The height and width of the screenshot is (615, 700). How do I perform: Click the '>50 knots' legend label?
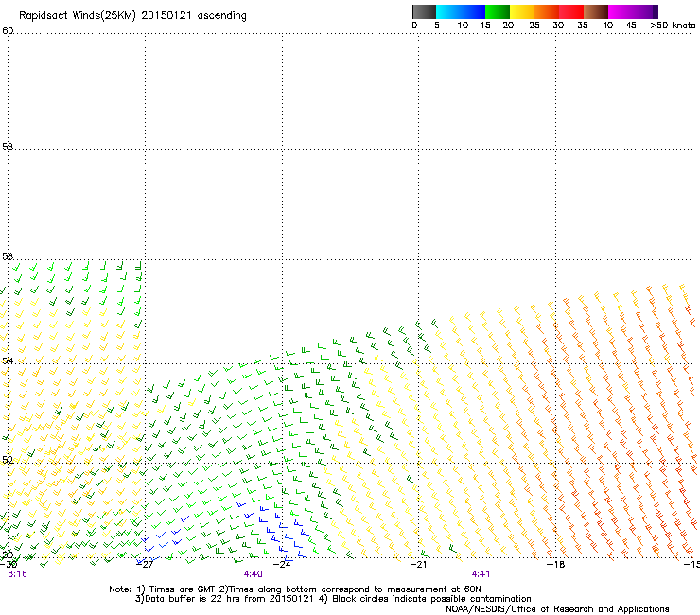(673, 26)
